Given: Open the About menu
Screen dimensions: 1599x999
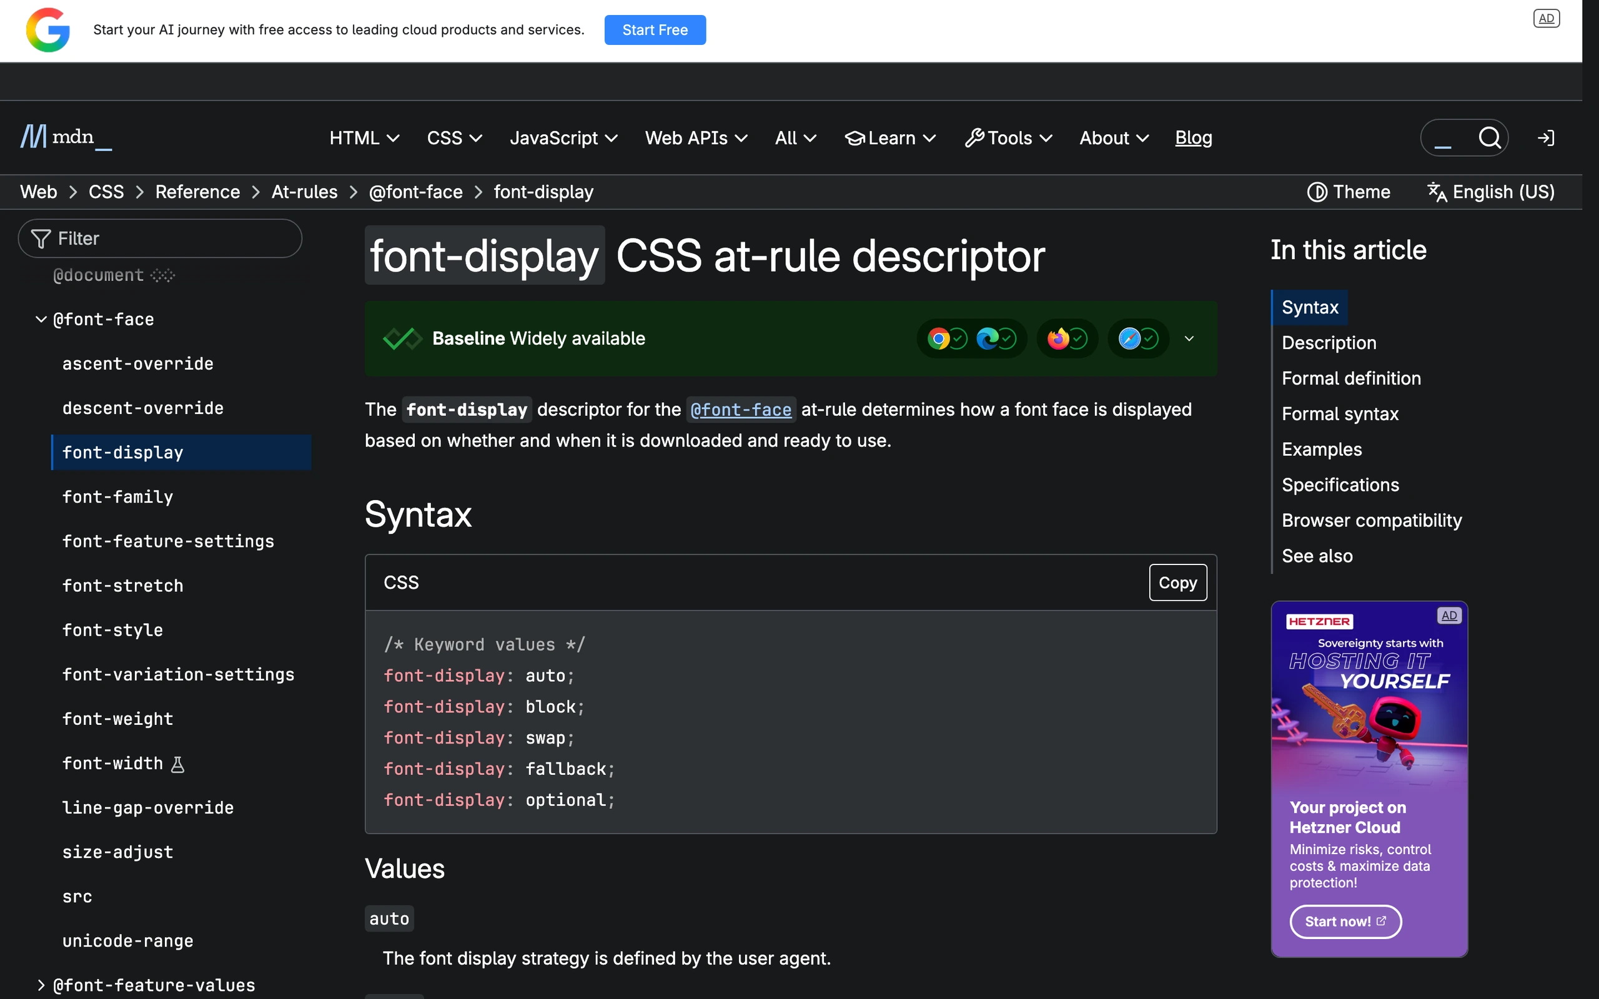Looking at the screenshot, I should [x=1114, y=137].
